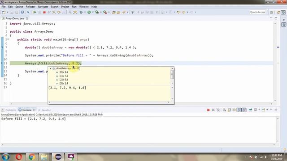Toggle Use Step Filters icon
The image size is (287, 161).
pyautogui.click(x=75, y=12)
